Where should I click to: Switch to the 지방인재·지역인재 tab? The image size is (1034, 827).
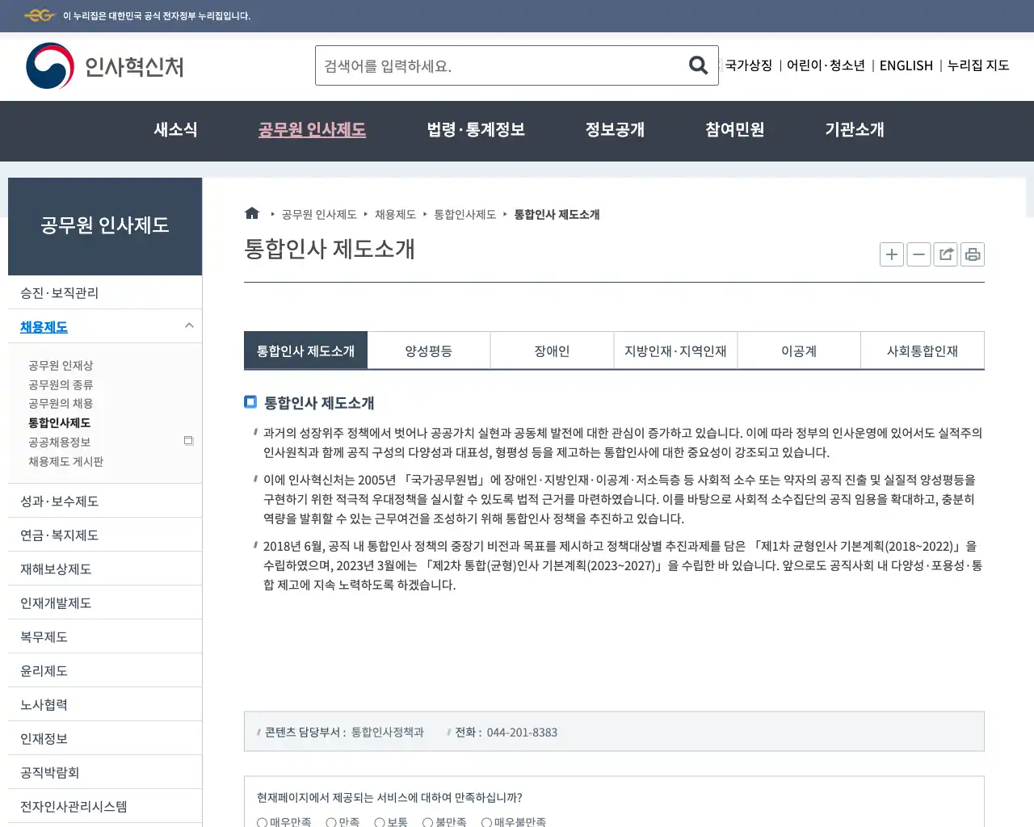click(x=675, y=351)
